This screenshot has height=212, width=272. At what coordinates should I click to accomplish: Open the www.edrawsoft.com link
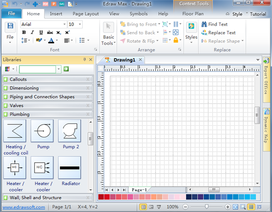click(23, 207)
